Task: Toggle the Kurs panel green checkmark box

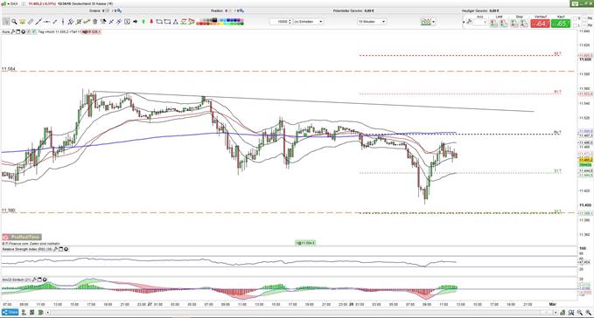Action: (34, 31)
